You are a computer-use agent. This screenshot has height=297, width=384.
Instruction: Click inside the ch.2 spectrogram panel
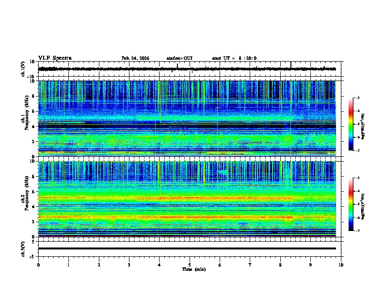coord(187,199)
